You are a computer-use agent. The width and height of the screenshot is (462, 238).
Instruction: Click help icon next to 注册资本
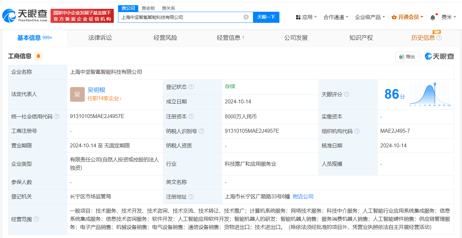pyautogui.click(x=191, y=117)
